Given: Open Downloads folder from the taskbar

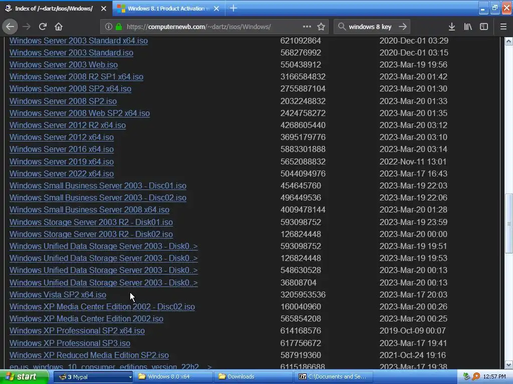Looking at the screenshot, I should (253, 377).
